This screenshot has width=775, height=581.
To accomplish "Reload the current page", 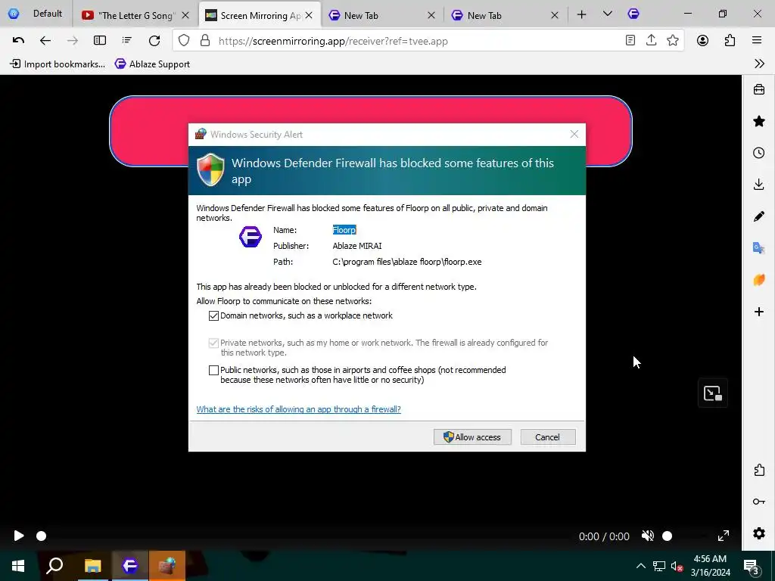I will pos(154,41).
